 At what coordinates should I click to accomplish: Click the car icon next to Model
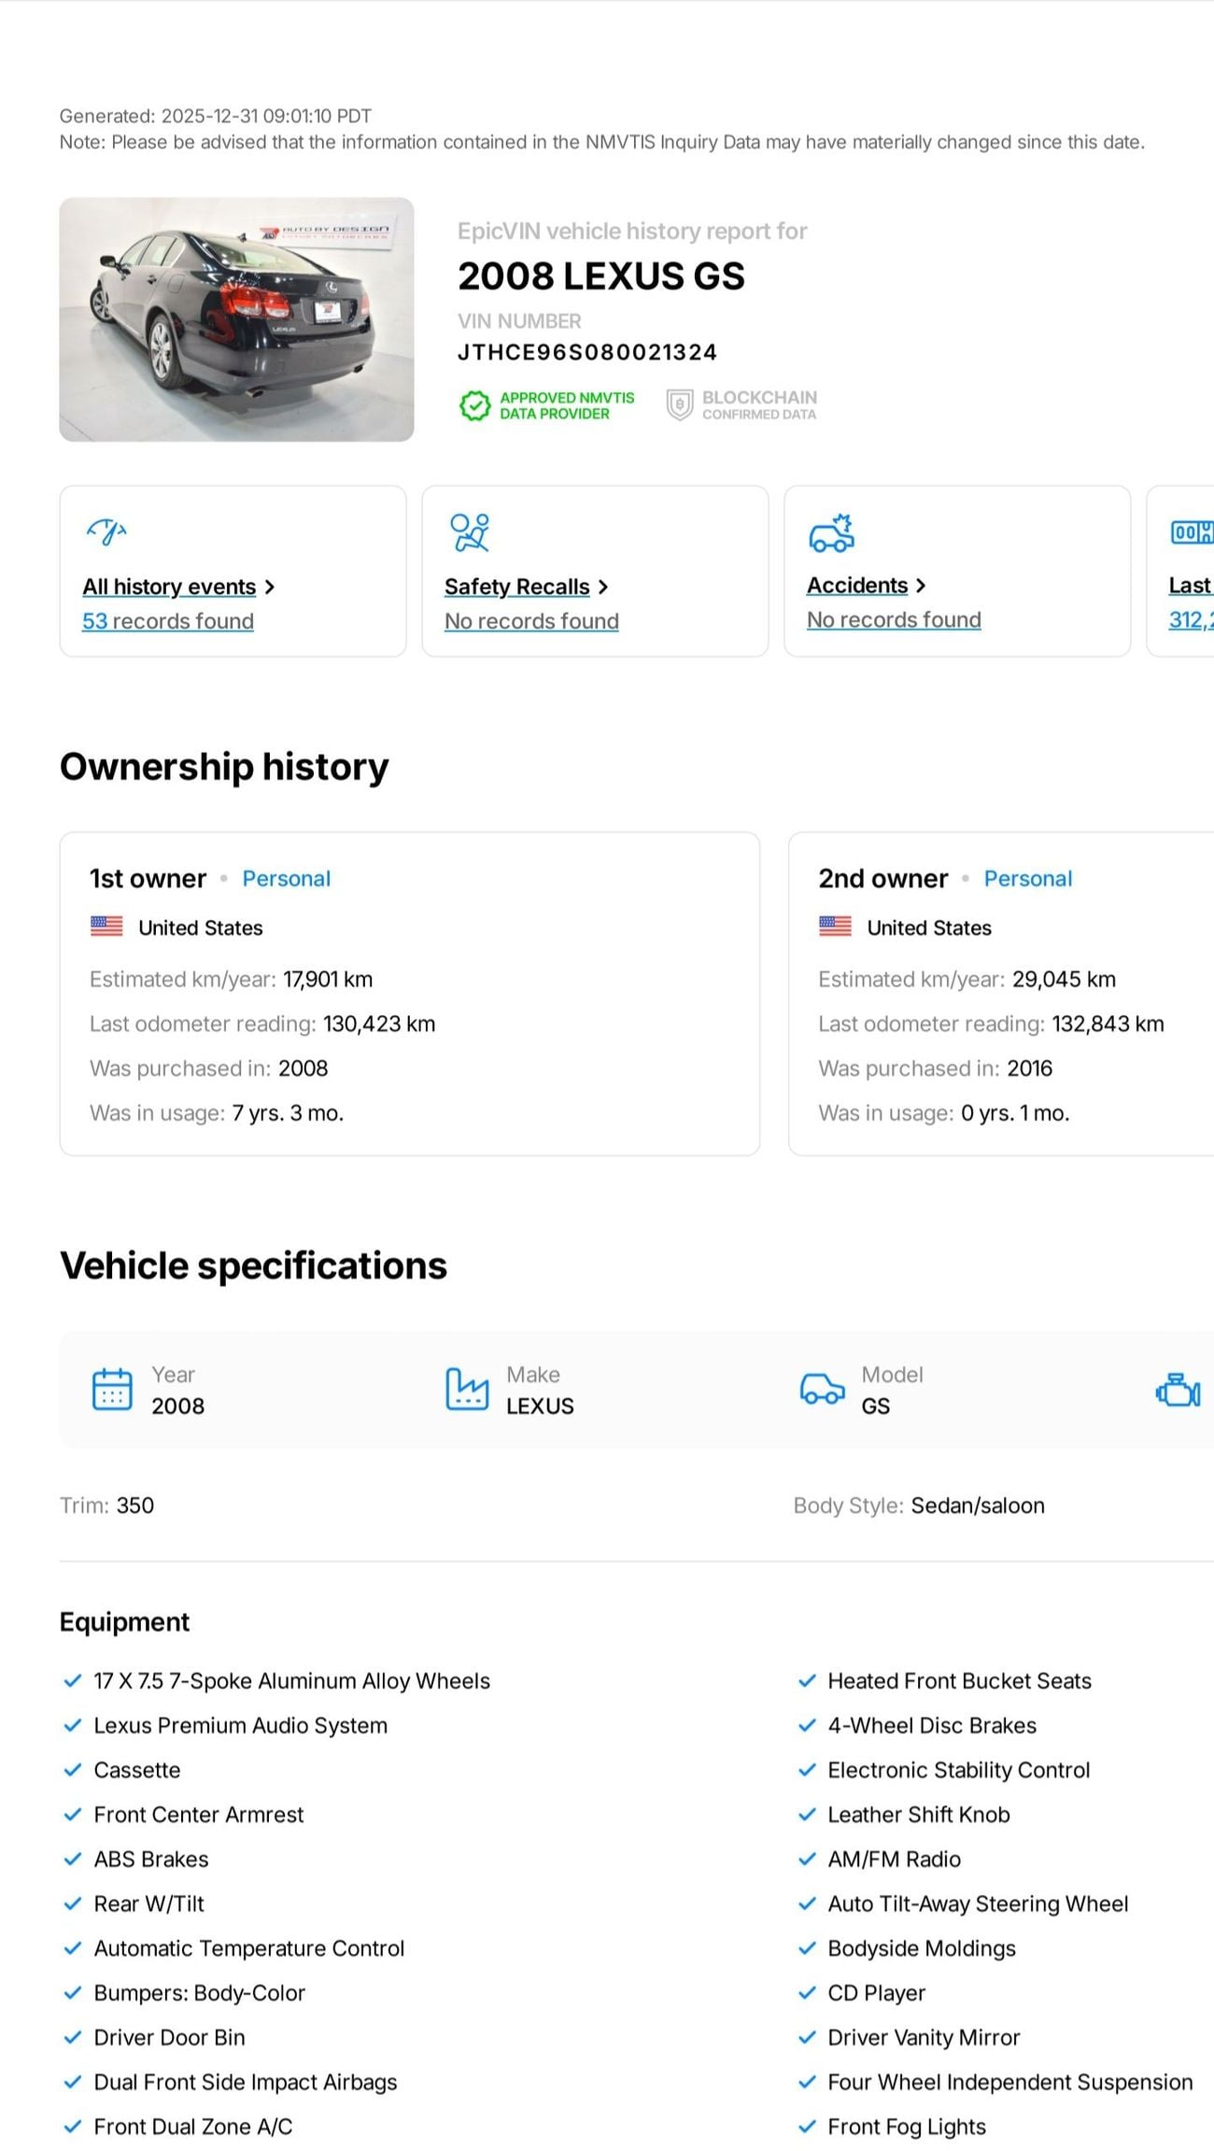(x=822, y=1389)
